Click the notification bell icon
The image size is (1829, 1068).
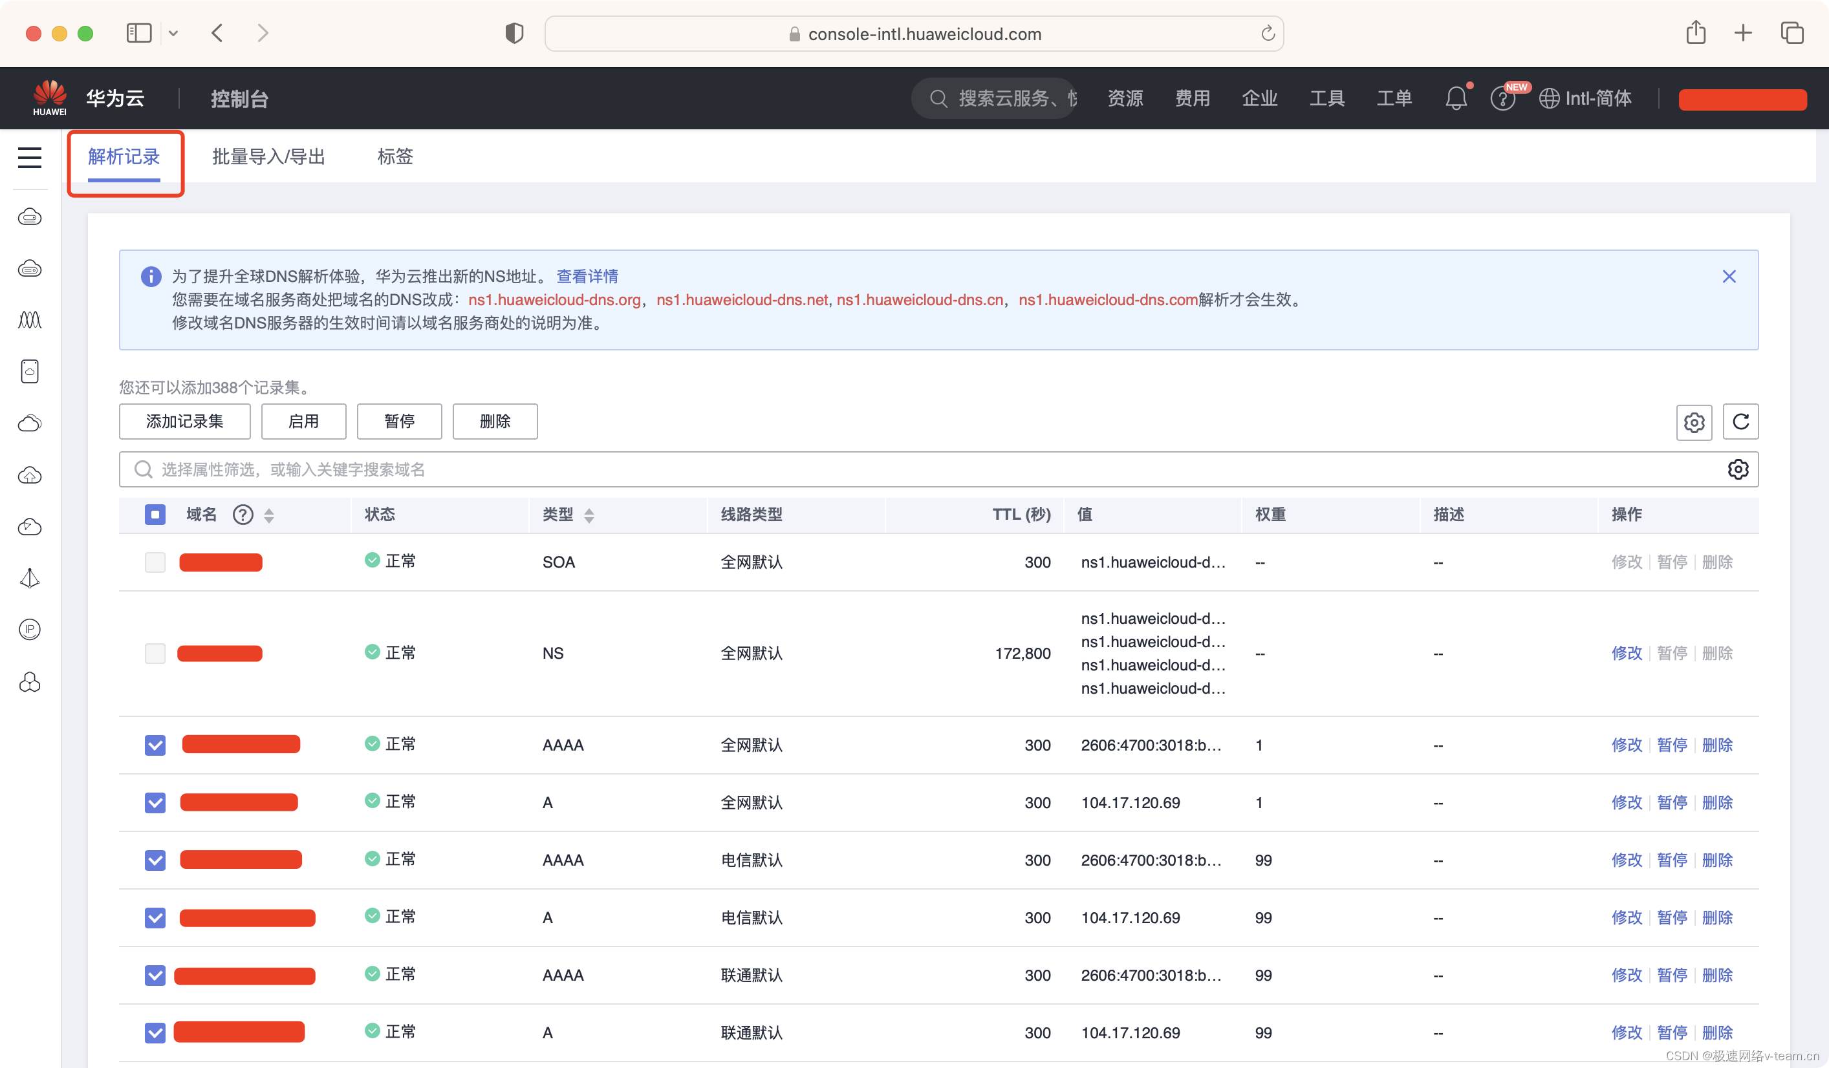point(1455,98)
